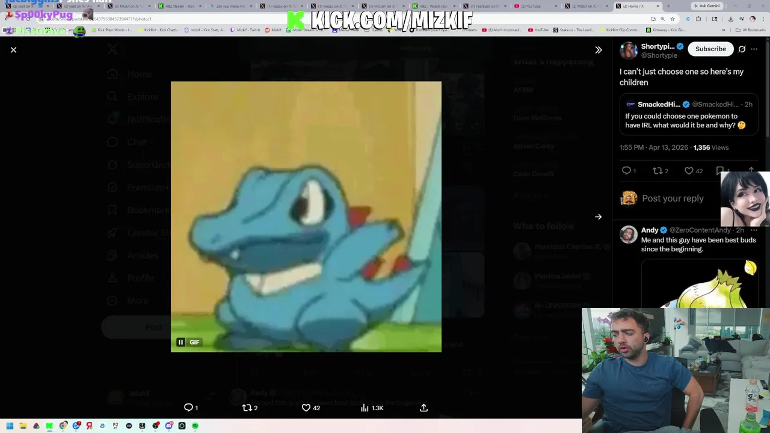Screen dimensions: 770x433
Task: Click the 1:55 PM Apr 13, 2026 timestamp
Action: (654, 147)
